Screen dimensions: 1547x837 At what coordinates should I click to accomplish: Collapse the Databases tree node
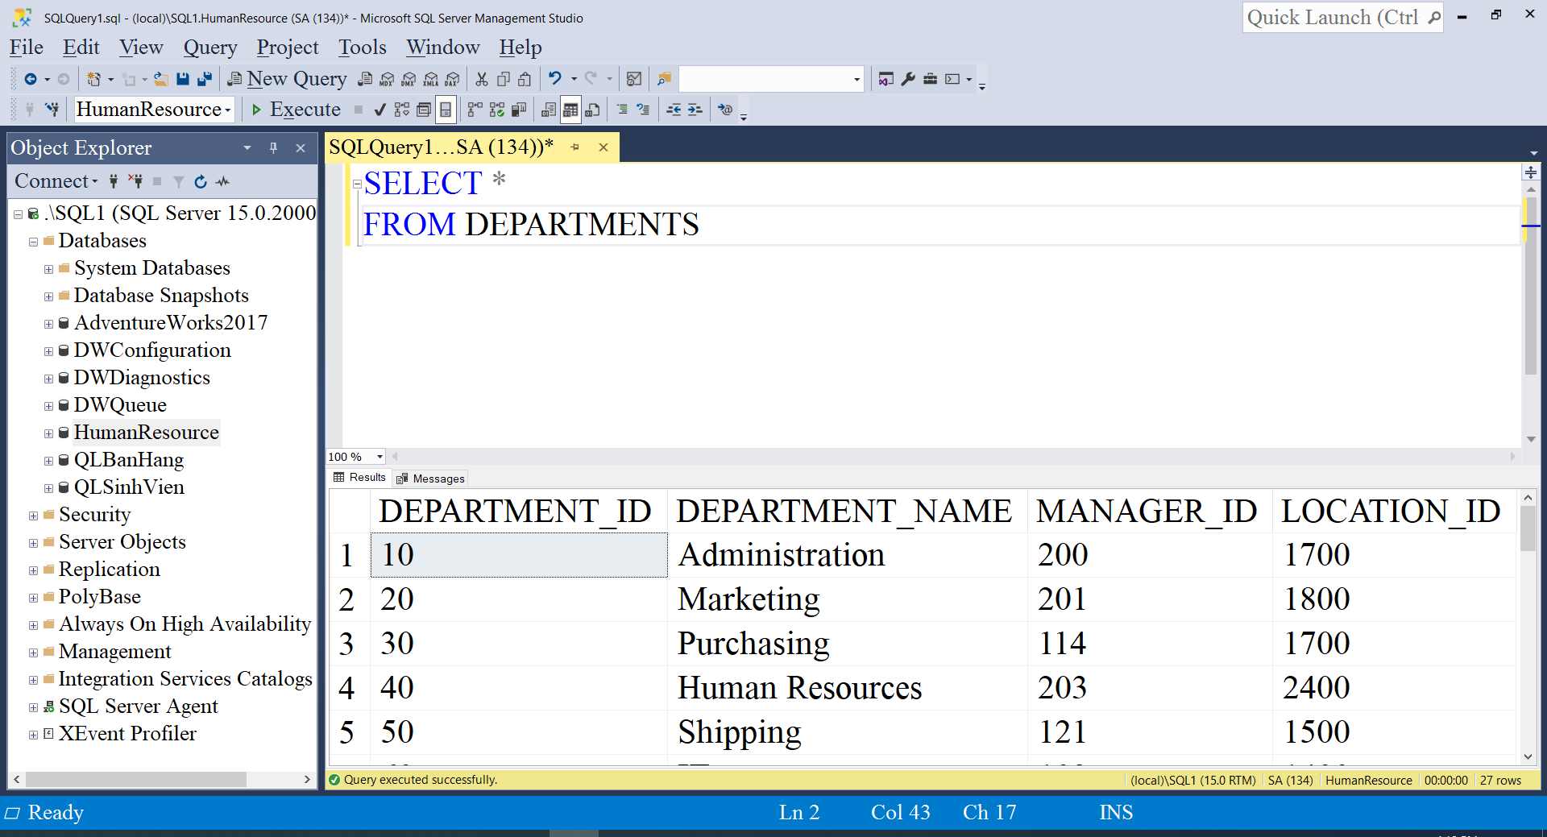click(33, 241)
